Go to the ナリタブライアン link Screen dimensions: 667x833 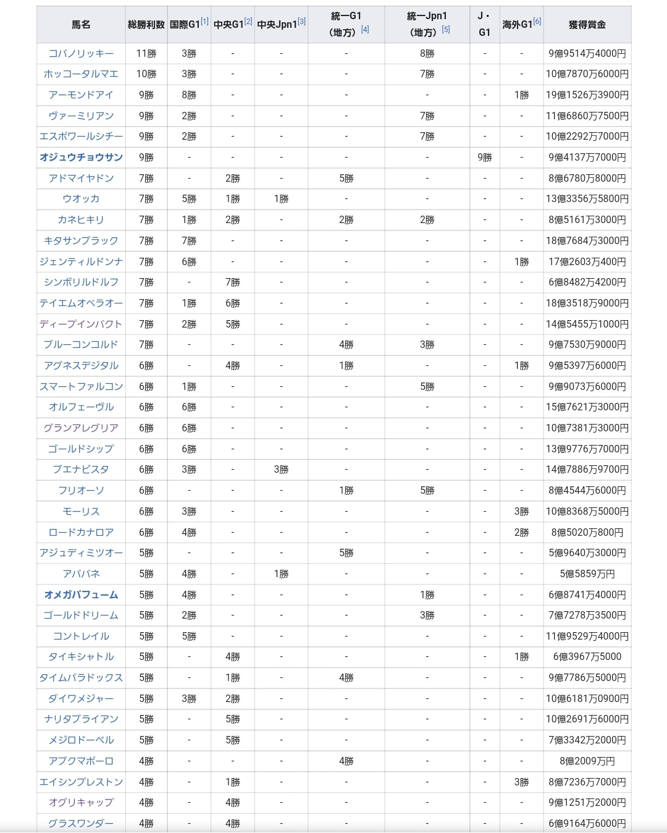click(81, 719)
